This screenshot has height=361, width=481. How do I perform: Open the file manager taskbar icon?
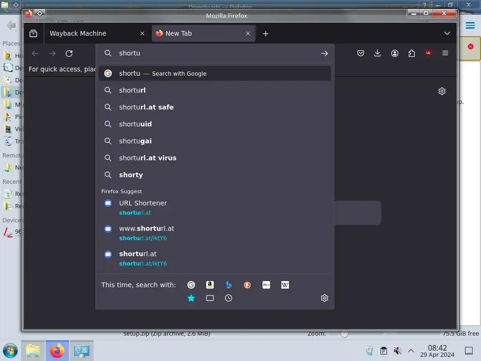pos(33,351)
